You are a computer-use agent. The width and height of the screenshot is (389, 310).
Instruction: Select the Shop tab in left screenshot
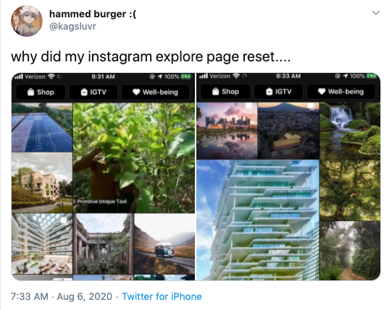(41, 92)
